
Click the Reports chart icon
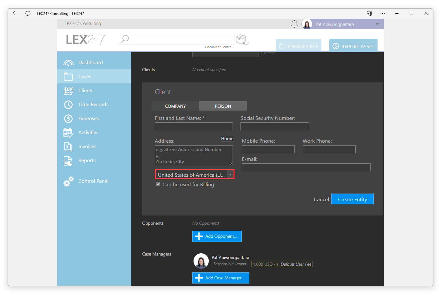click(x=68, y=161)
